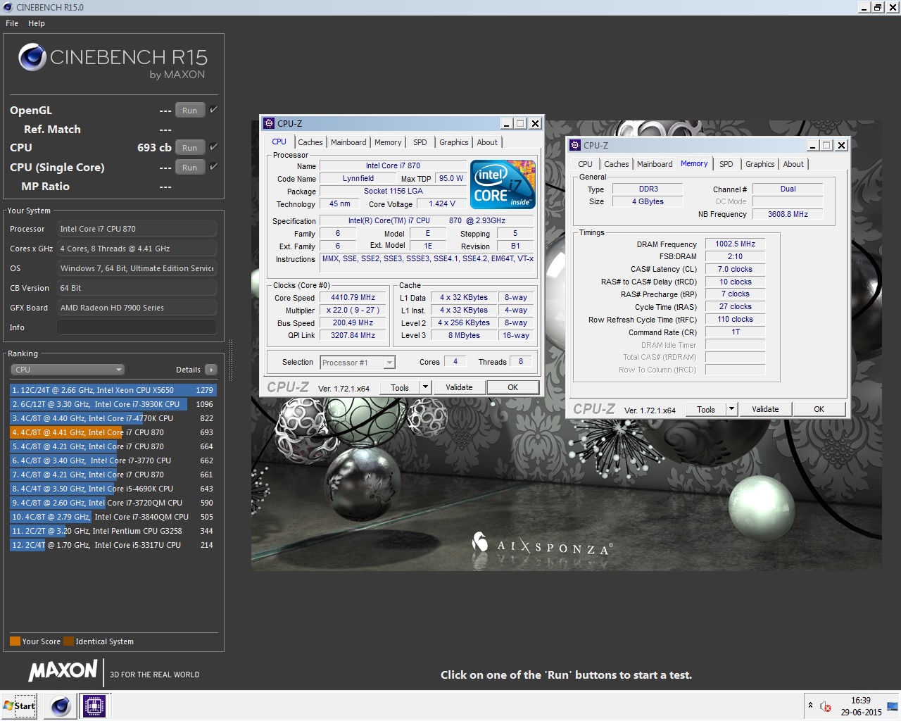This screenshot has height=721, width=901.
Task: Open SPD tab in right CPU-Z window
Action: (x=726, y=164)
